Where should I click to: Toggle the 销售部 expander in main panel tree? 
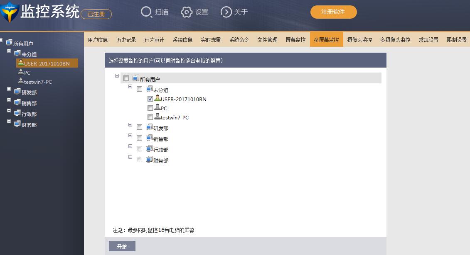[x=130, y=136]
